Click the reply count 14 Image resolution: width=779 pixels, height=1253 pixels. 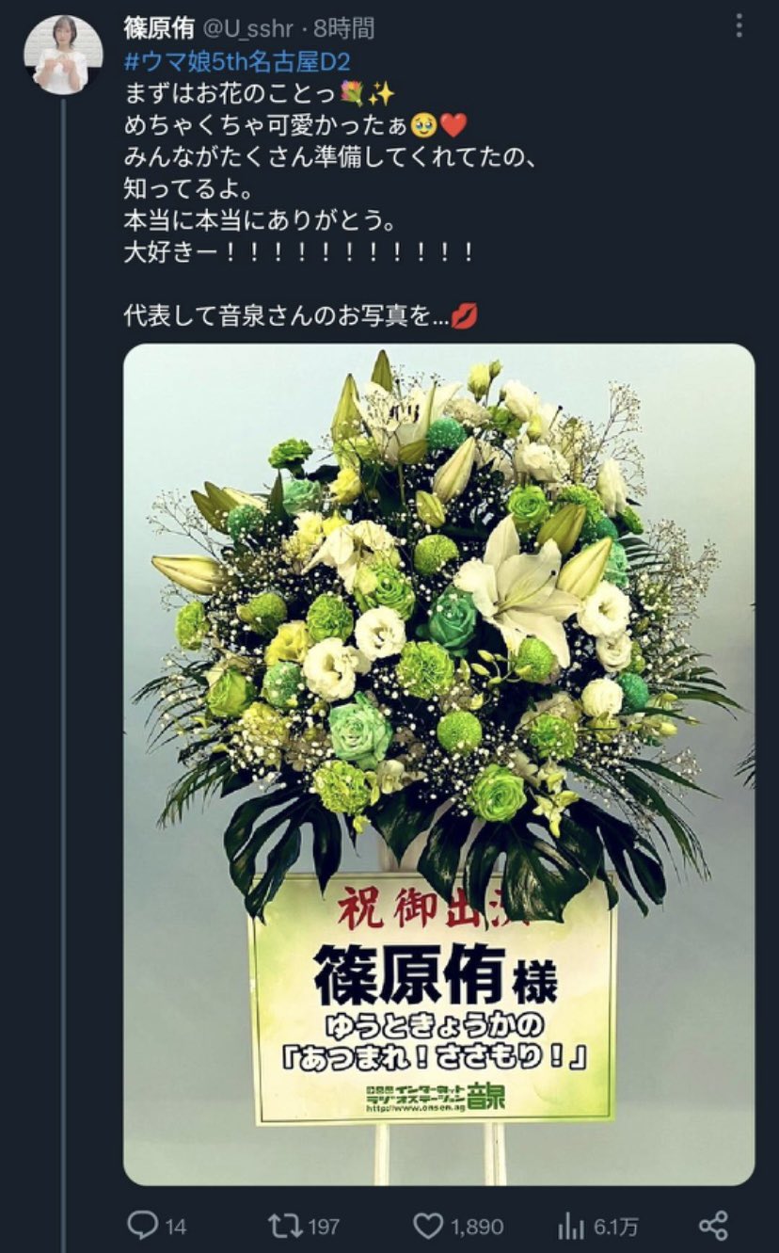pos(176,1227)
